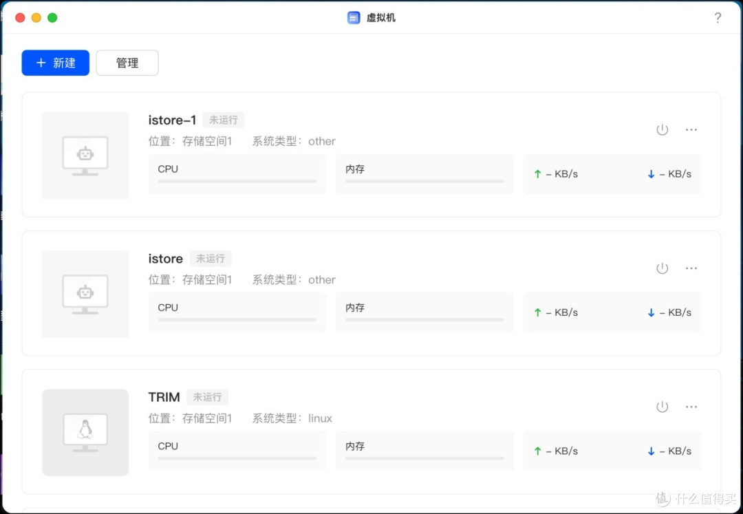Power on the istore virtual machine

662,268
